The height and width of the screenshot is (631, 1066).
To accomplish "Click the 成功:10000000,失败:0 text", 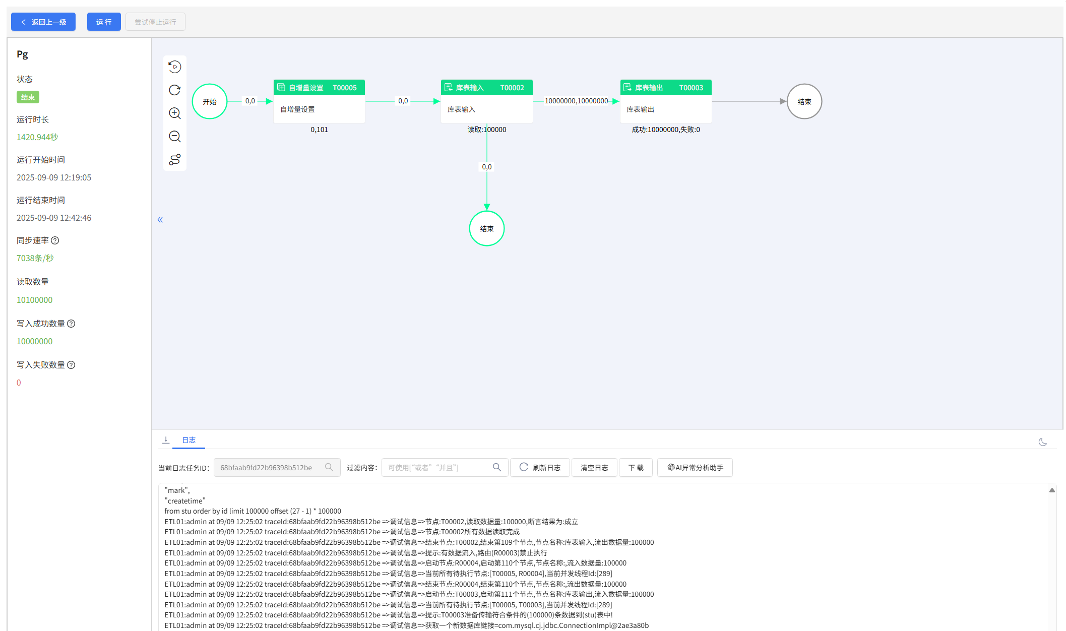I will [x=666, y=130].
